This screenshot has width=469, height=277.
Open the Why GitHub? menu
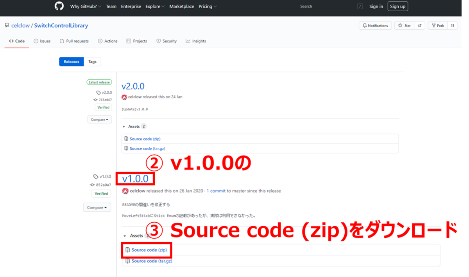click(86, 6)
